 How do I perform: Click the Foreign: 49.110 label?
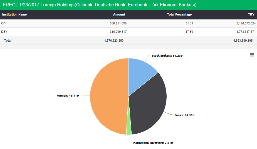click(x=68, y=95)
